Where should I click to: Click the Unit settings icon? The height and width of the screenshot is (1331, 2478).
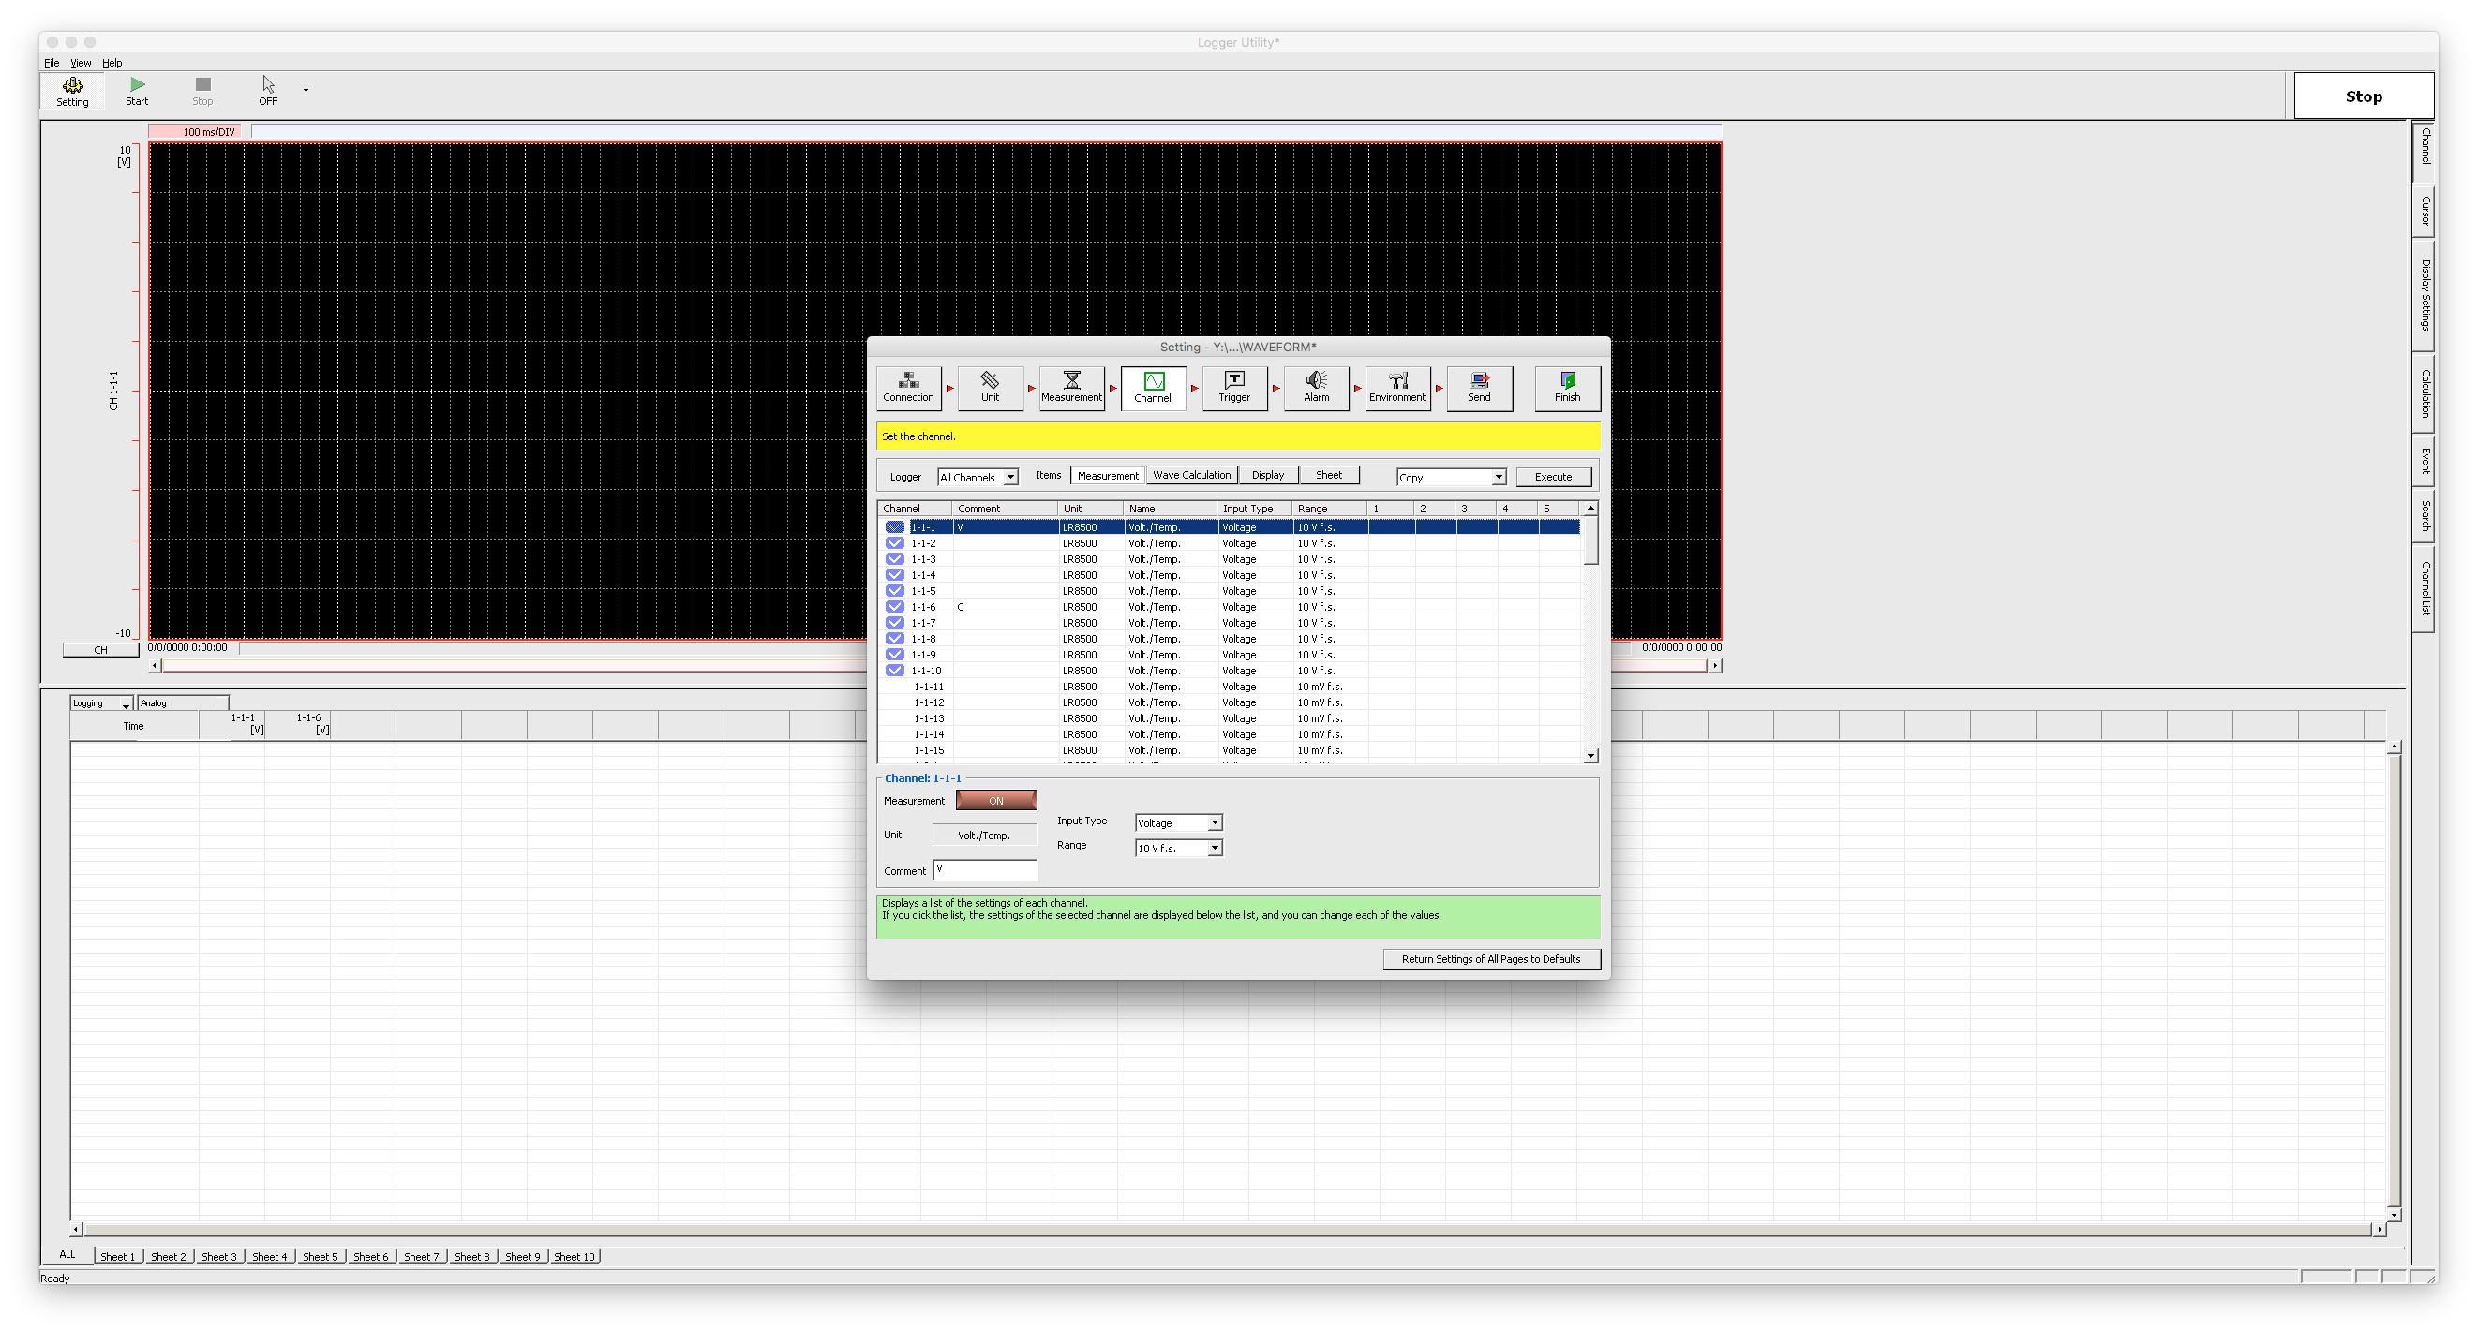tap(990, 388)
